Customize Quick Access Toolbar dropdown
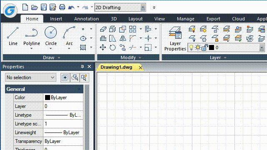 [x=154, y=7]
